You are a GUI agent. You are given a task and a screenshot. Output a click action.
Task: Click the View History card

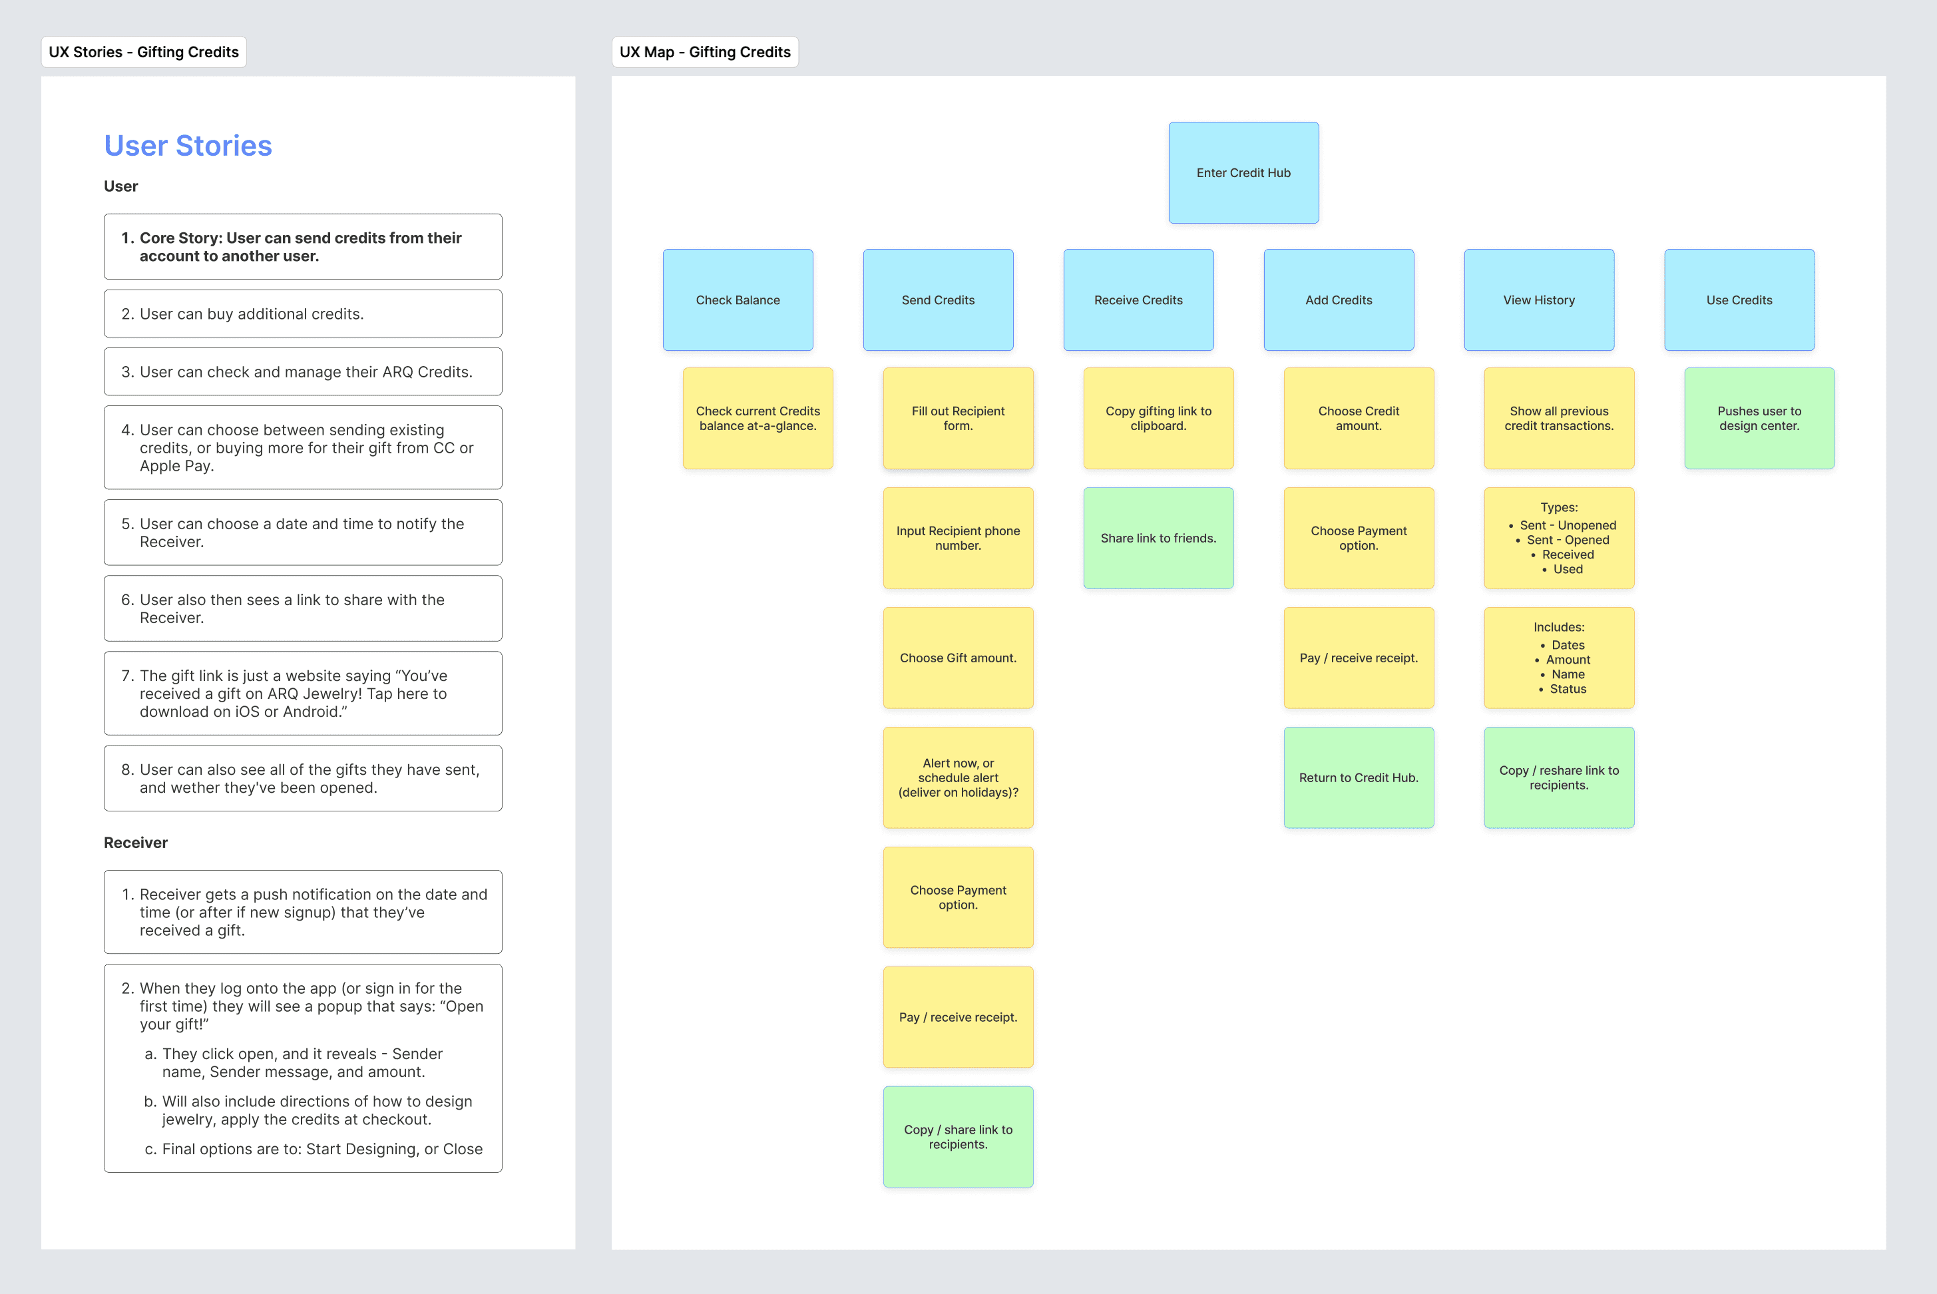tap(1538, 300)
